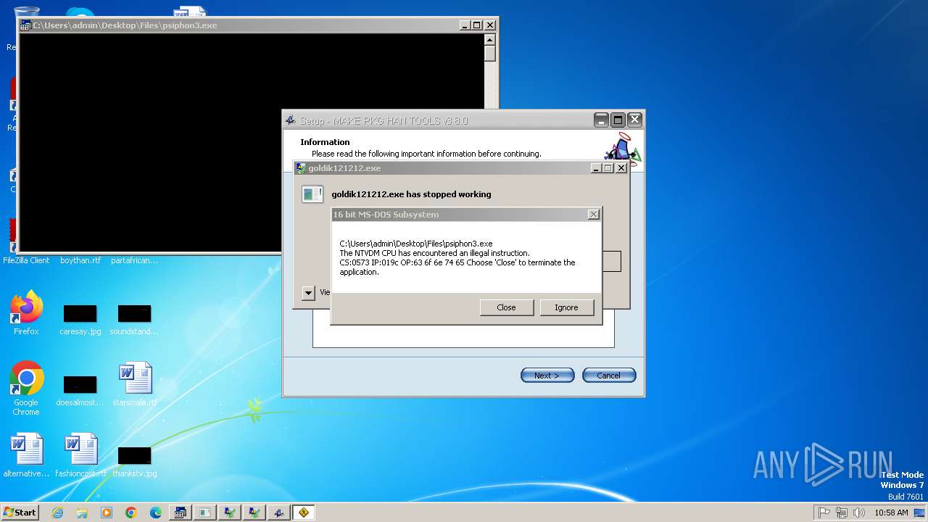Close the goldik121212.exe crash window
928x522 pixels.
pos(621,168)
